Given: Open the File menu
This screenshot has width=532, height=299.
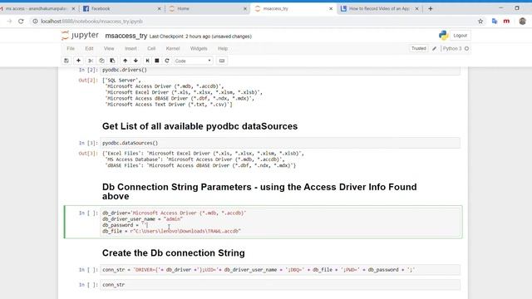Looking at the screenshot, I should 71,48.
